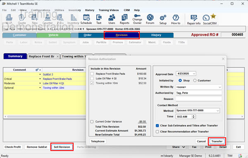Click the Change Owner key icon
This screenshot has width=248, height=158.
[137, 19]
